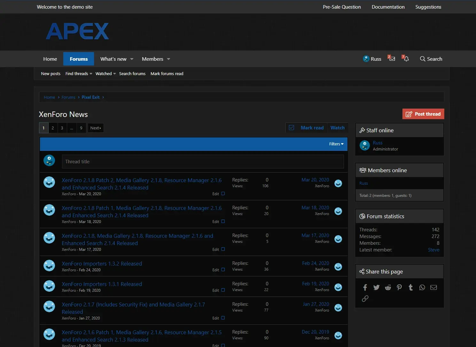
Task: Share this page via WhatsApp
Action: 422,288
